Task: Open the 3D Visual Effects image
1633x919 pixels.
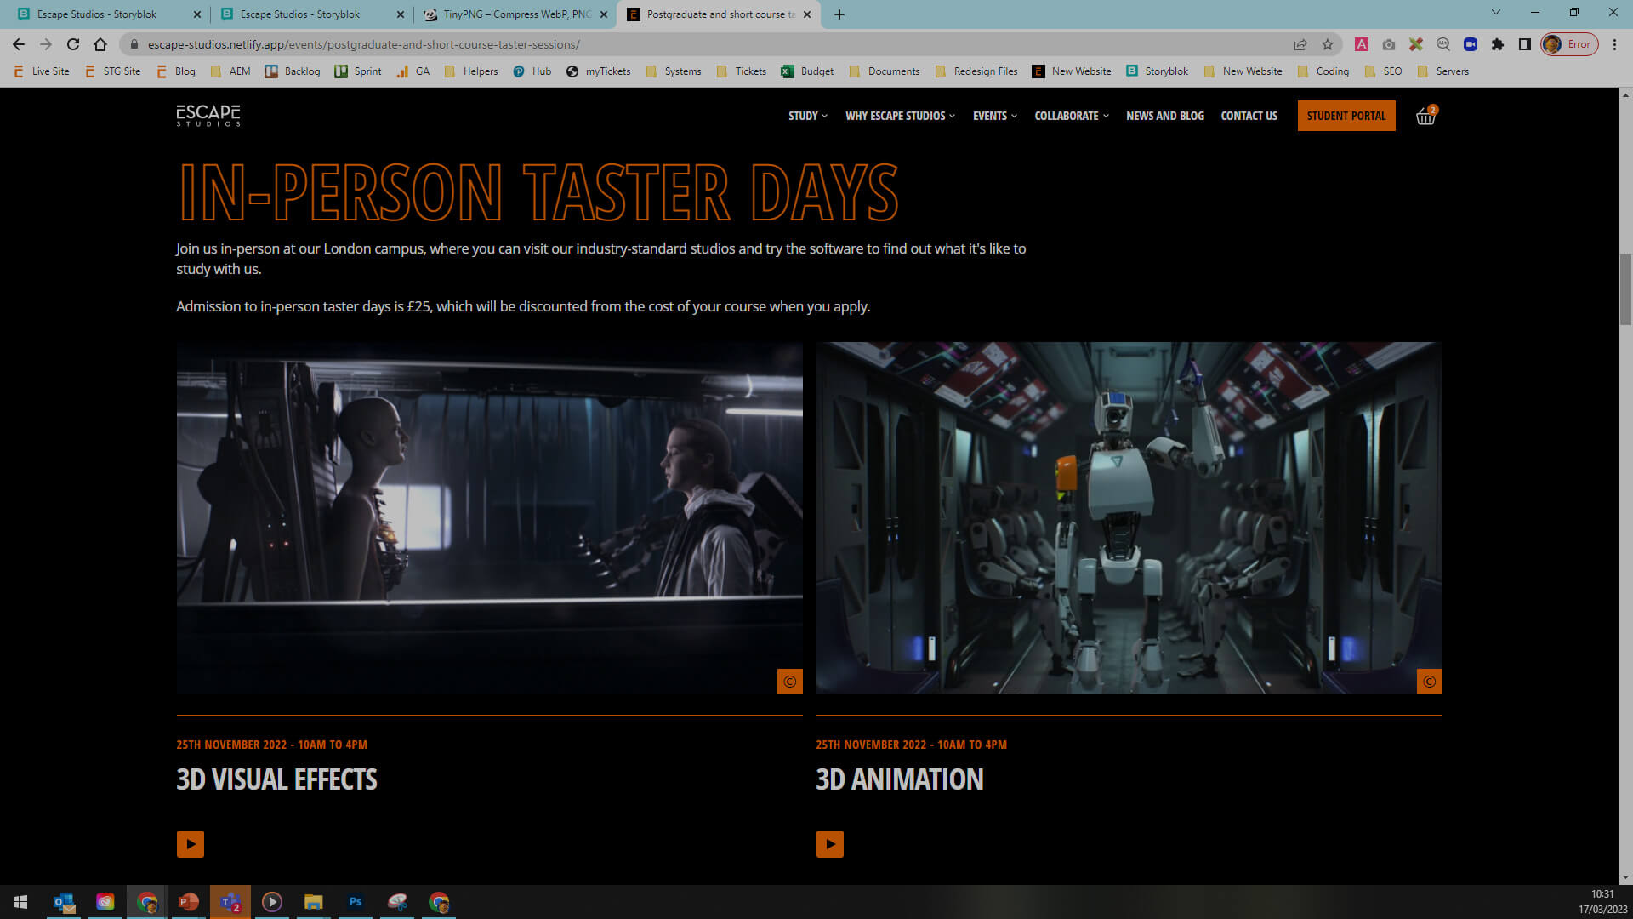Action: pos(490,518)
